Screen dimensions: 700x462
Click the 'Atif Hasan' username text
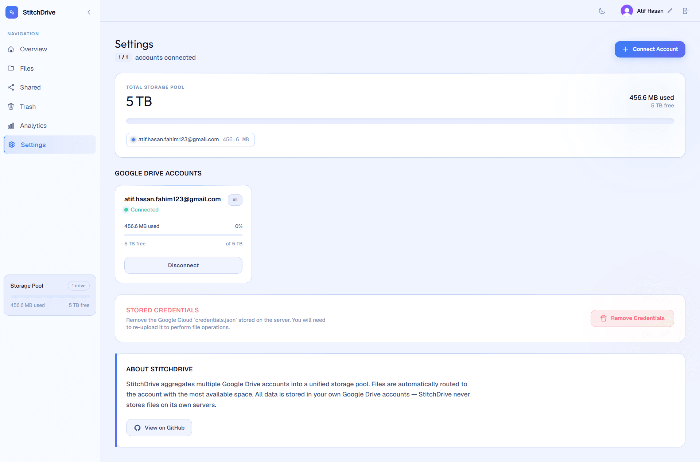pos(650,11)
